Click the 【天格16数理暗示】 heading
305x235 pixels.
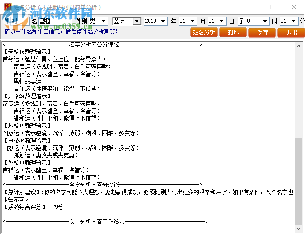coord(29,52)
